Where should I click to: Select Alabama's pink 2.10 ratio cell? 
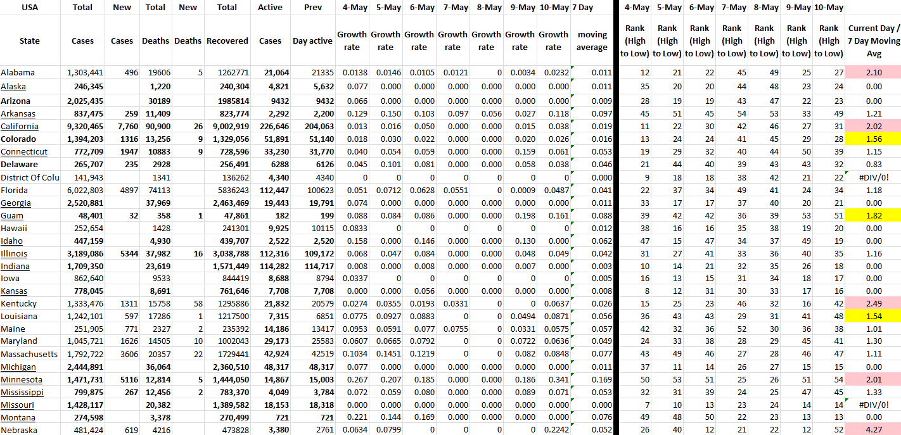[873, 73]
